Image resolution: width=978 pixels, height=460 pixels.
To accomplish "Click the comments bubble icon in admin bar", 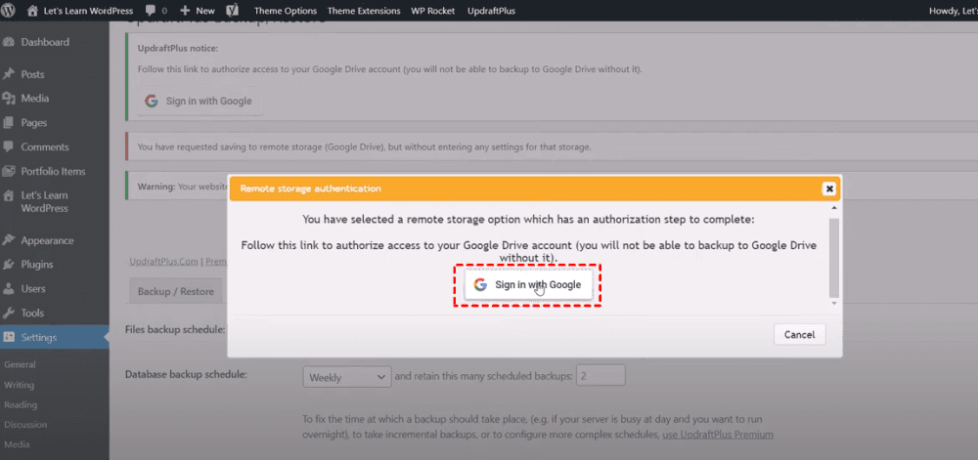I will pyautogui.click(x=150, y=11).
